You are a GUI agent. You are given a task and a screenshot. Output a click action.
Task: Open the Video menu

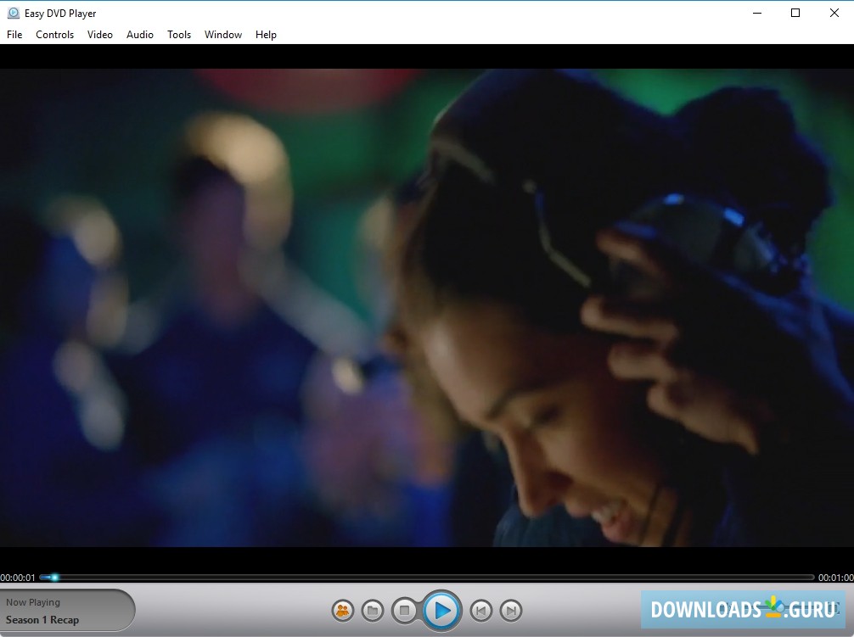point(99,35)
